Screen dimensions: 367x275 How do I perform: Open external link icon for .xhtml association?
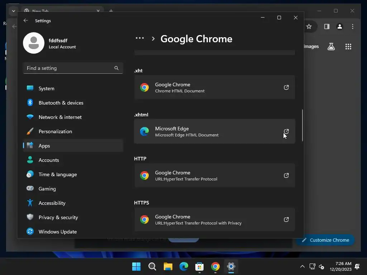click(286, 131)
